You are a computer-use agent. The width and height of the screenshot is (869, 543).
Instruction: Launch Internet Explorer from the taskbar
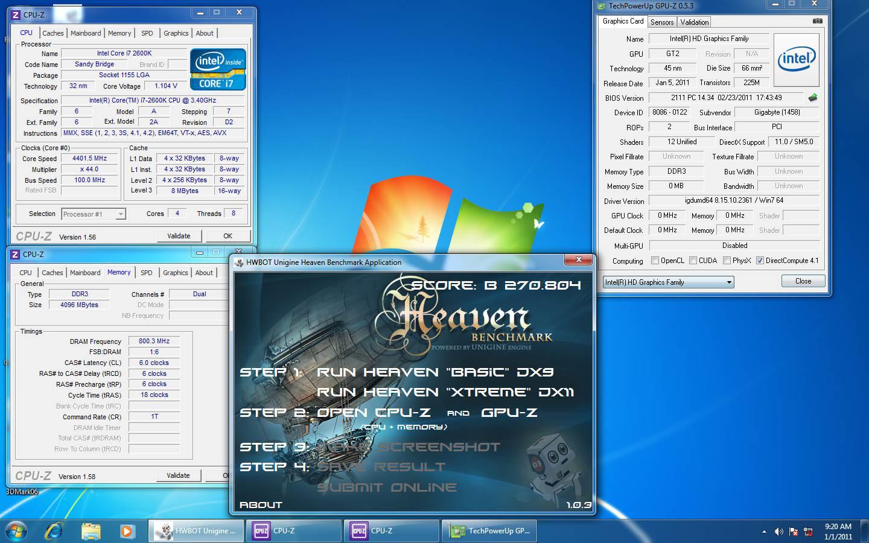point(54,531)
